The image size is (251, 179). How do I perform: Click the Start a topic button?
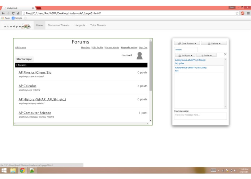click(24, 59)
